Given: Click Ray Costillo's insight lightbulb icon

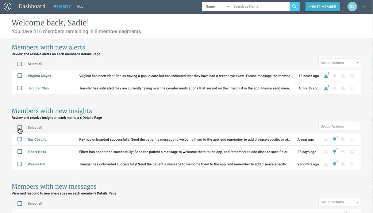Looking at the screenshot, I should [334, 140].
